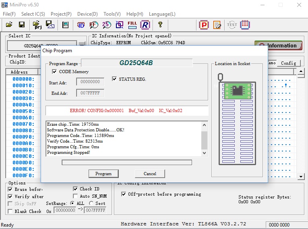Viewport: 308px width, 229px height.
Task: Select the ALL range radio button
Action: point(72,203)
